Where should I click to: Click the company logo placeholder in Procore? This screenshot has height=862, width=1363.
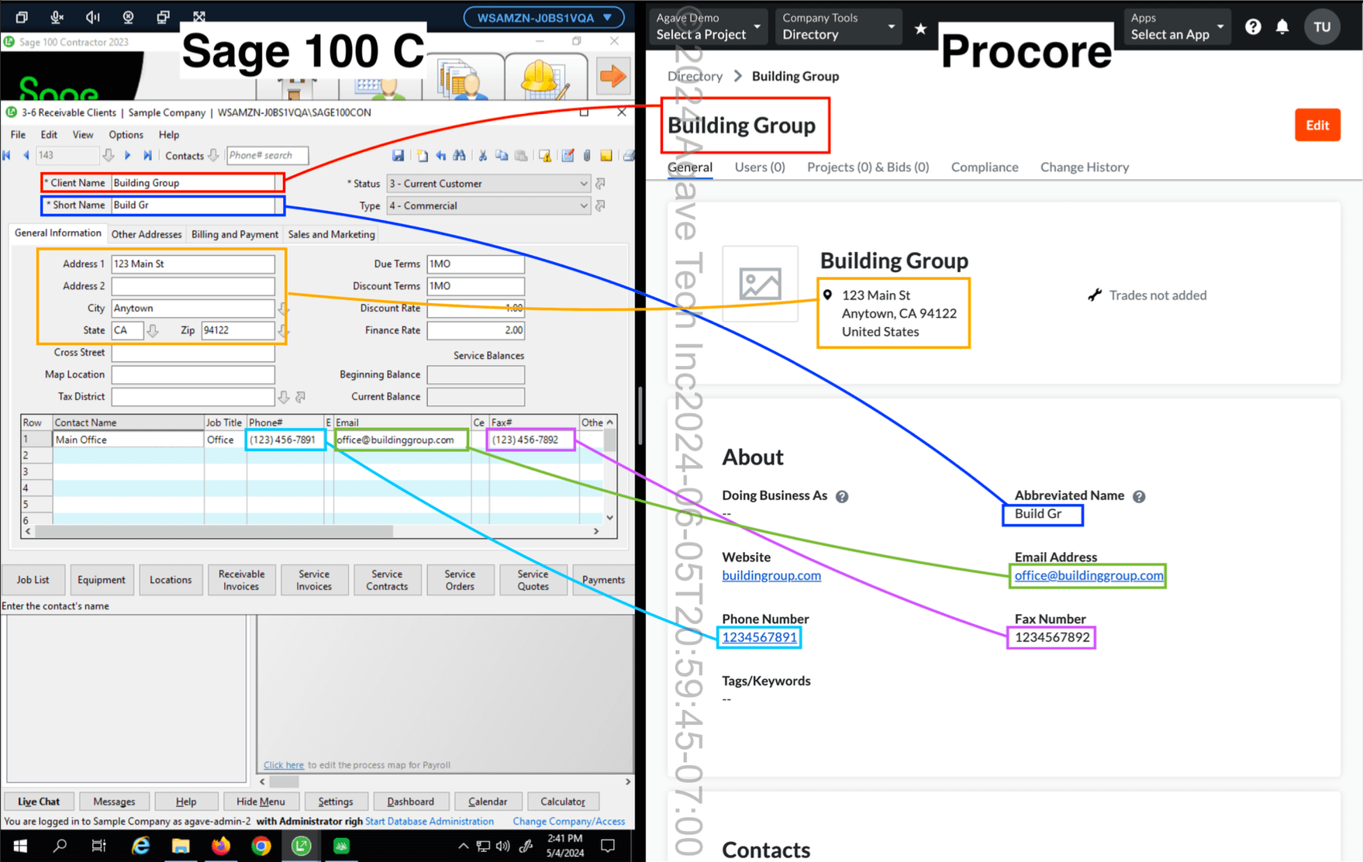coord(760,284)
